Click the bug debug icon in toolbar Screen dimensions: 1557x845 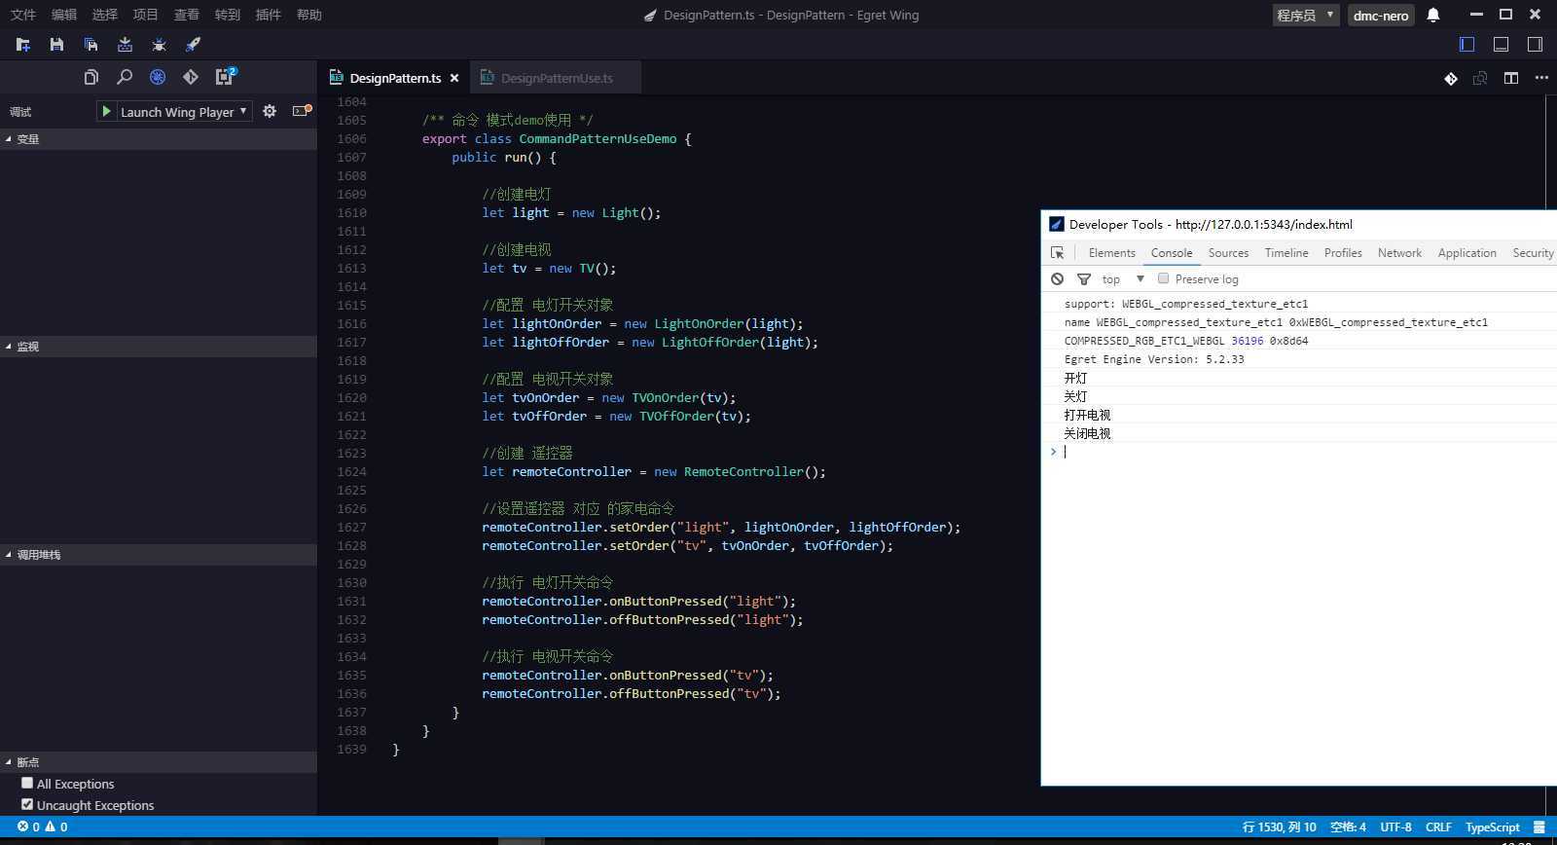pyautogui.click(x=159, y=45)
